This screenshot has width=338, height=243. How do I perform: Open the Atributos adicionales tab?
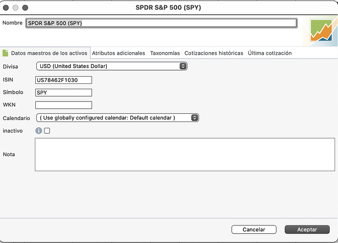pyautogui.click(x=119, y=53)
